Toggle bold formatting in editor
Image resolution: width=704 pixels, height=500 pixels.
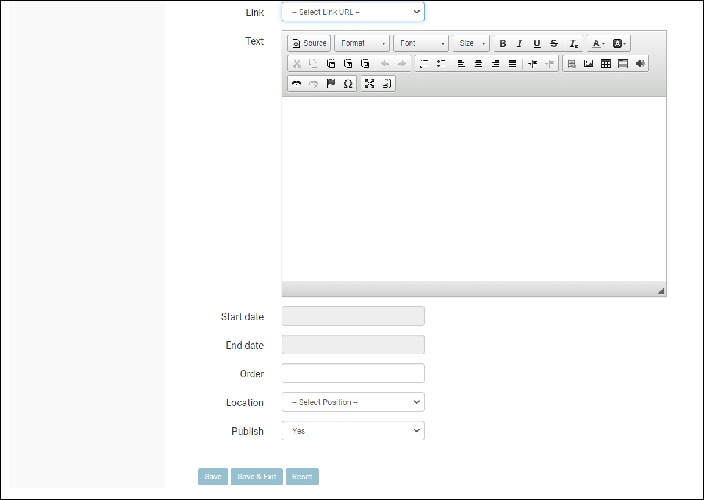[x=503, y=43]
